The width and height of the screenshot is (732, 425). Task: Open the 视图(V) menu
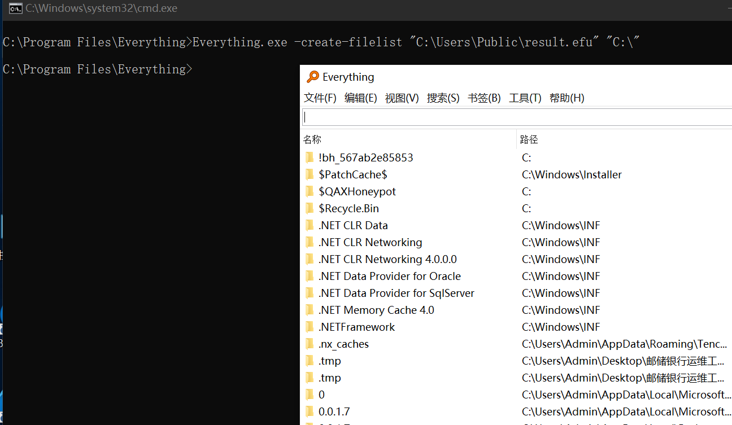(402, 98)
